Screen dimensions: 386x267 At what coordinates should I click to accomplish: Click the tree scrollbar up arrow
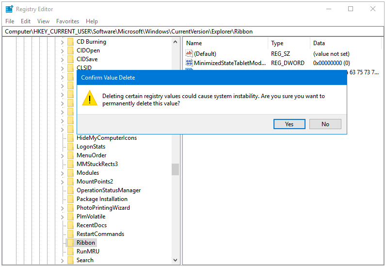point(175,42)
